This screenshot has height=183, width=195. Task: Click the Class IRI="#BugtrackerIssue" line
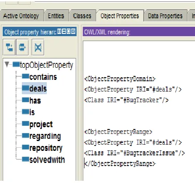click(x=134, y=153)
